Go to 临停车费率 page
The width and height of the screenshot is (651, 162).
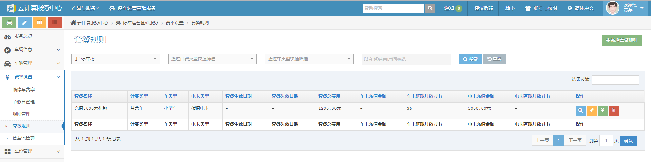click(x=24, y=89)
